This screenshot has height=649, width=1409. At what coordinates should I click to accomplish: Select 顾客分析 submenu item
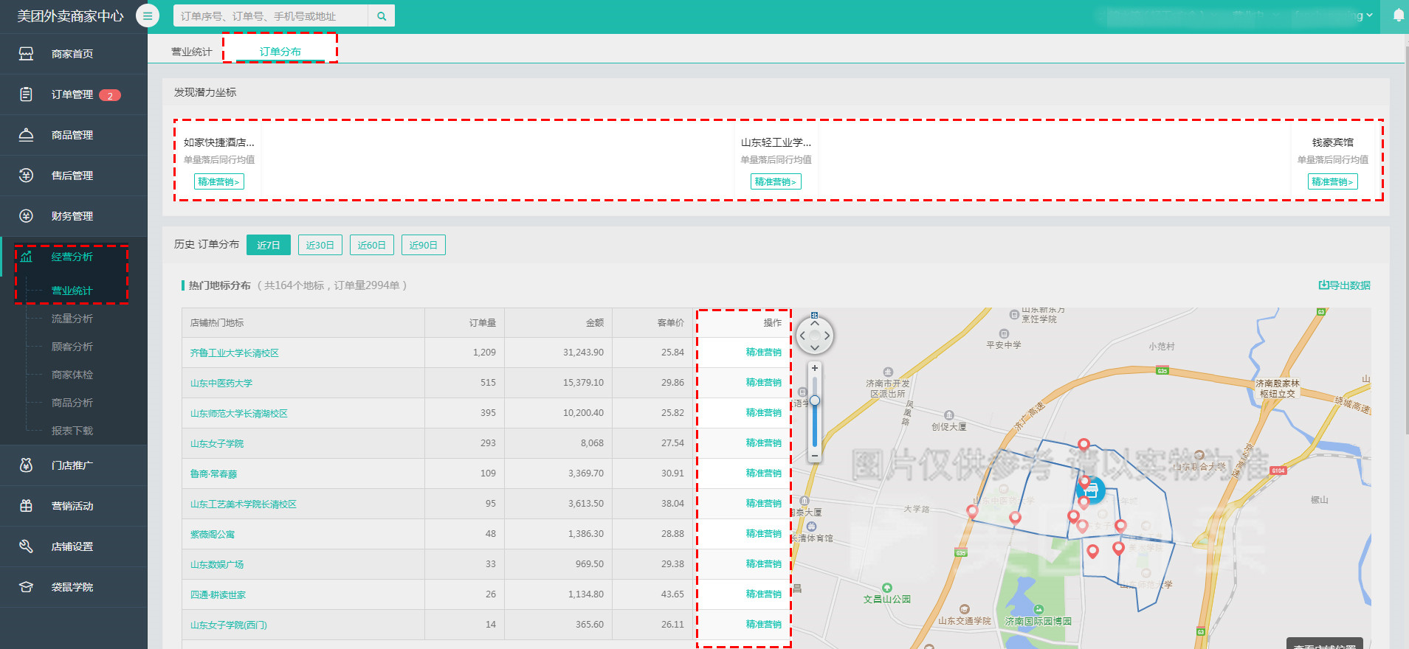(72, 347)
